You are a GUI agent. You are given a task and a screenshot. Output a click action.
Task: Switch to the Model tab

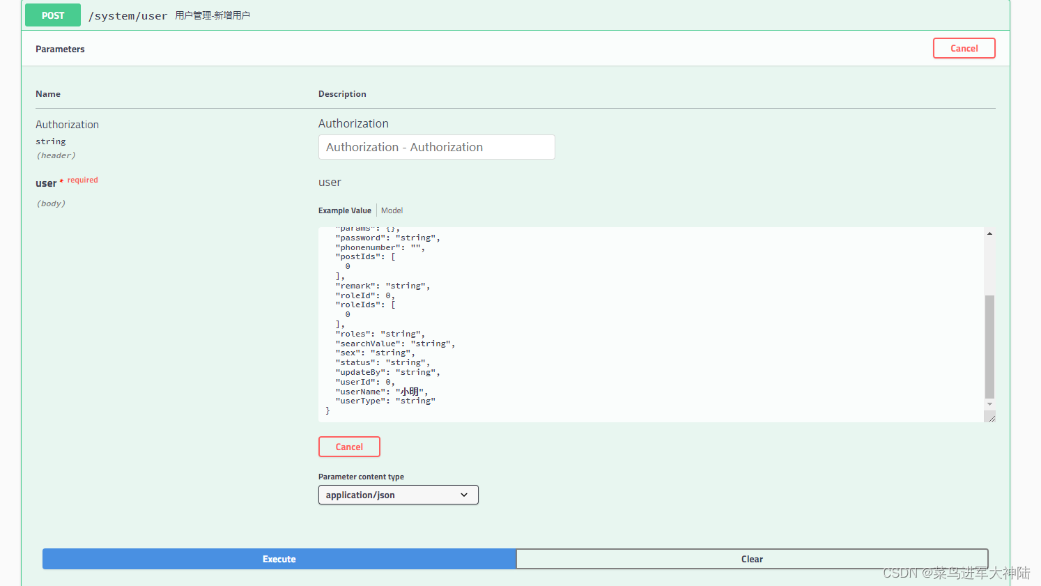(392, 210)
